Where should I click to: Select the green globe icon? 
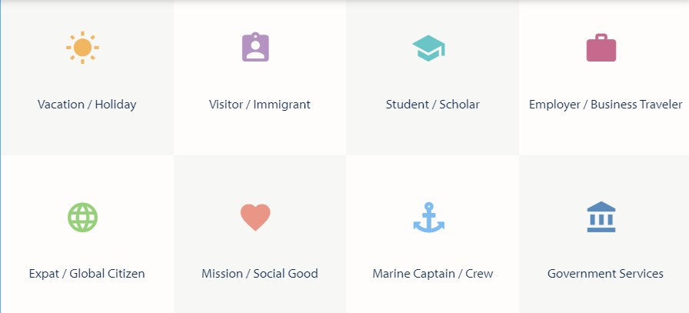click(82, 217)
